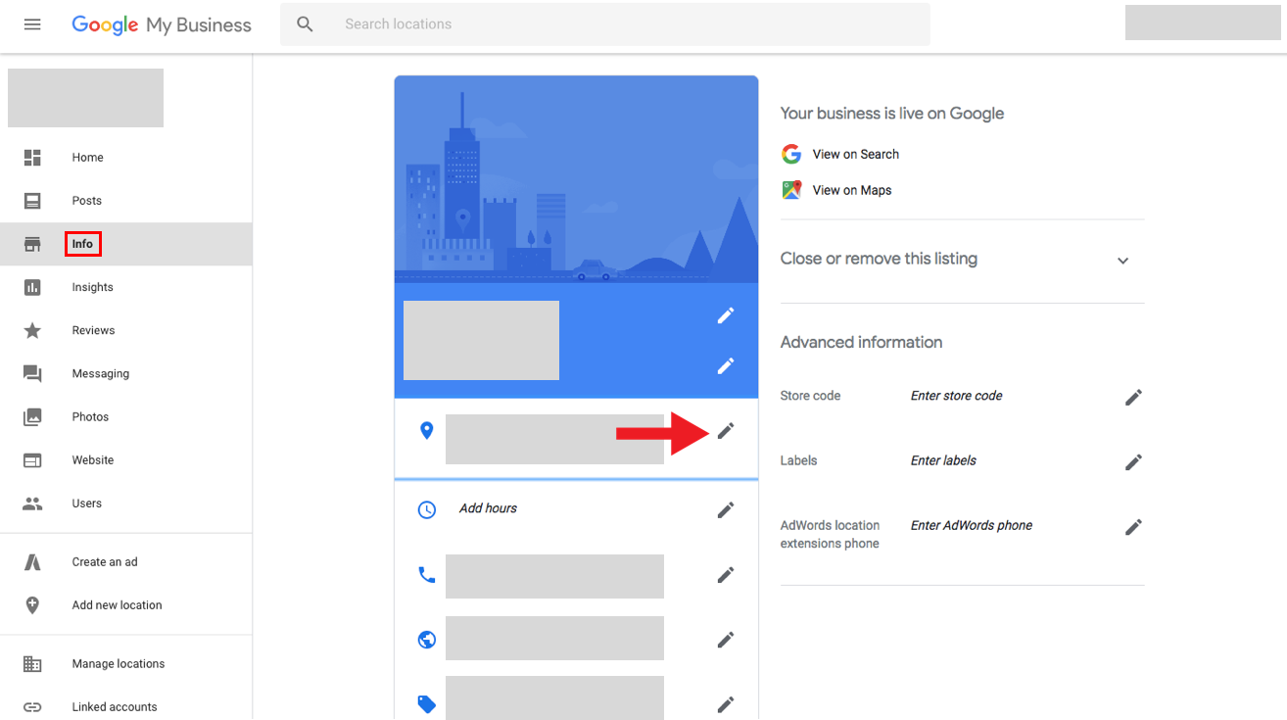Open the Insights menu item

93,287
